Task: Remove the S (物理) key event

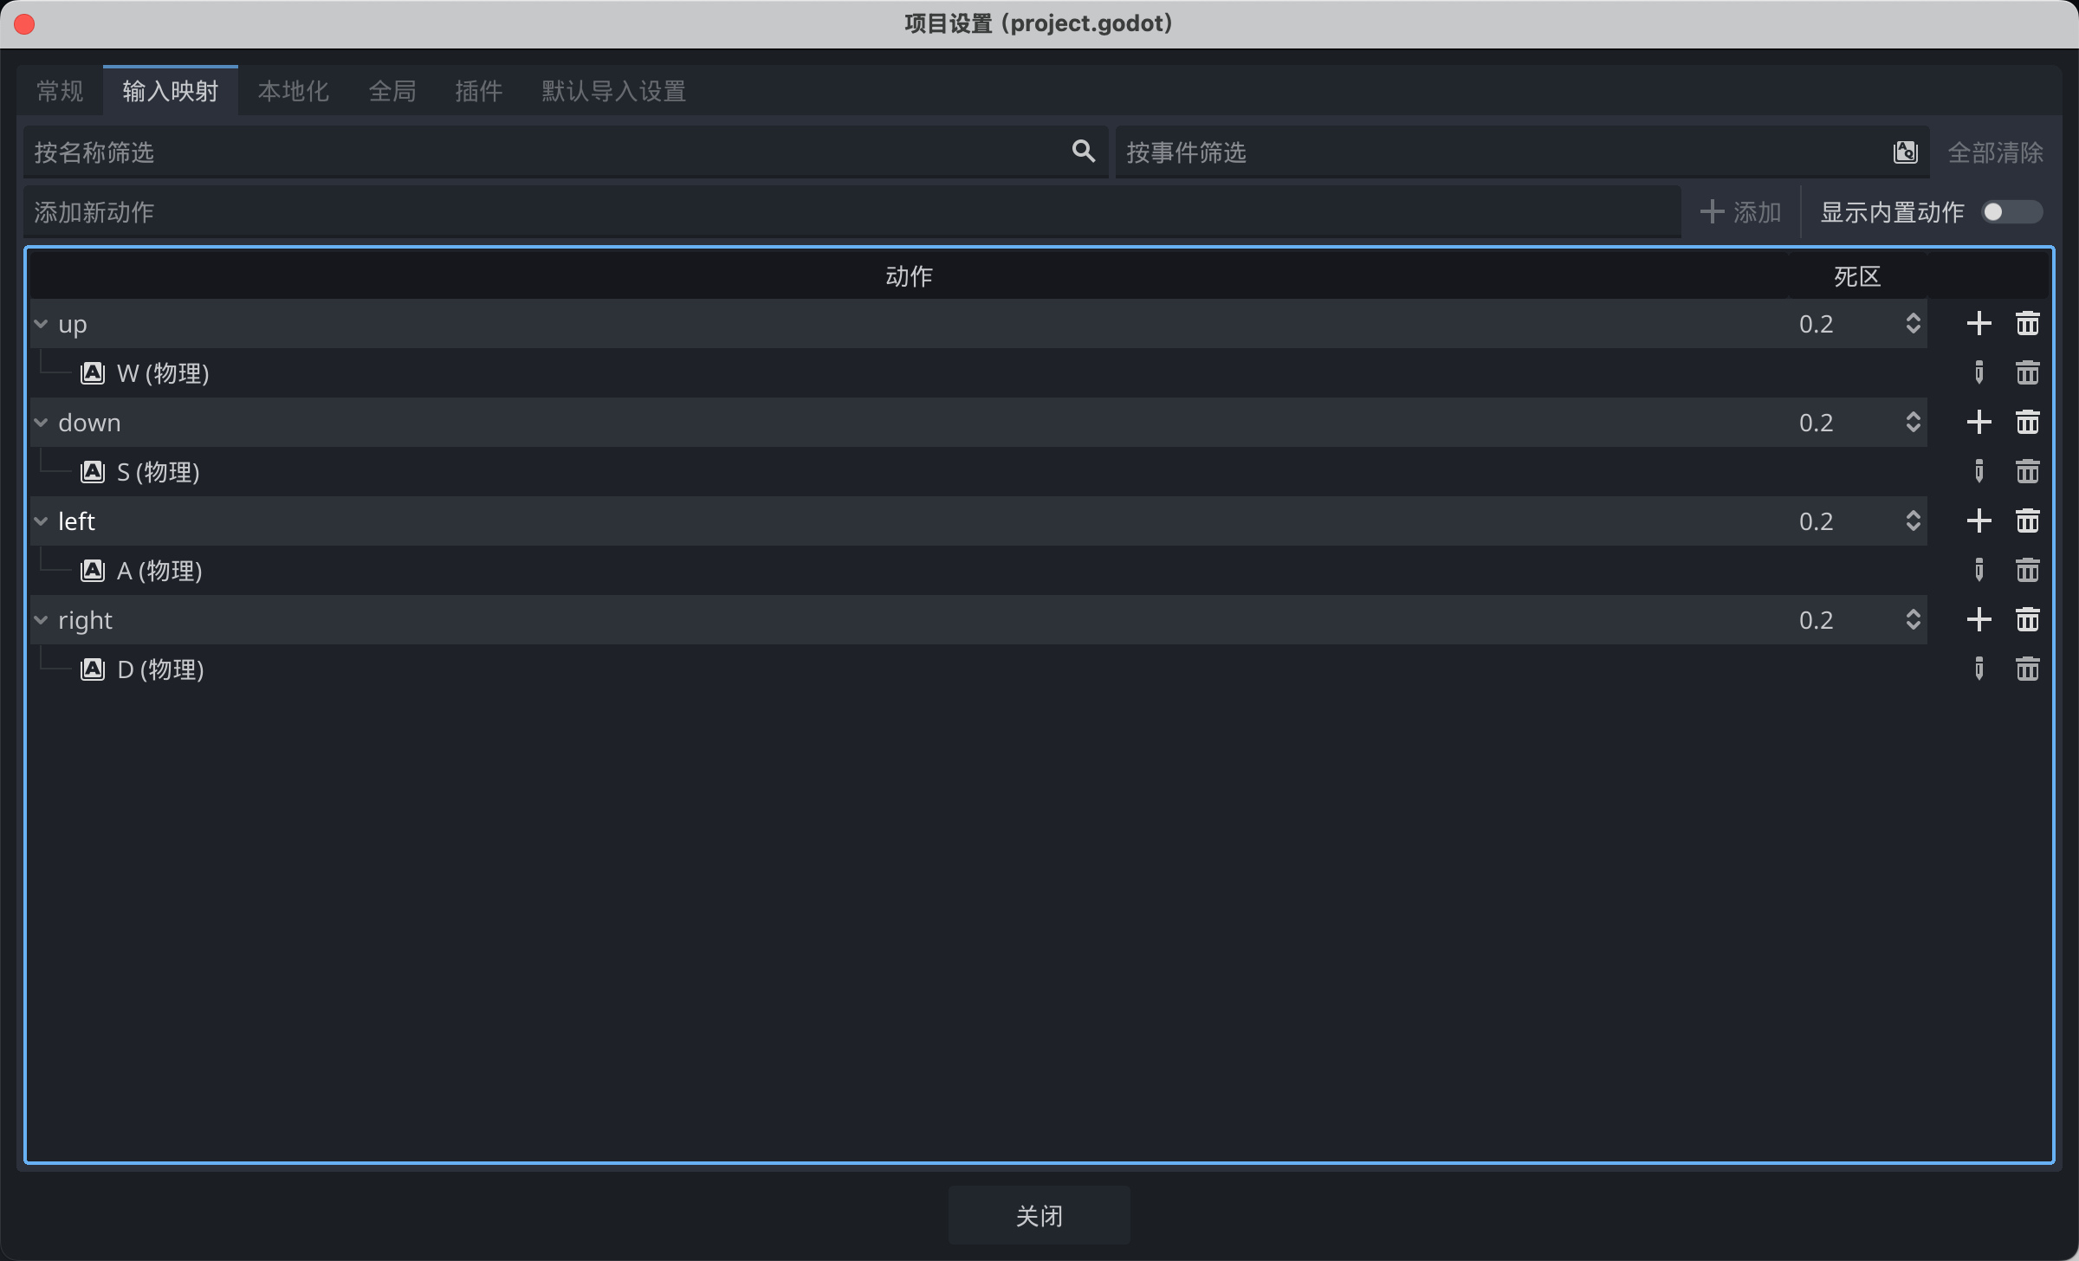Action: click(2027, 472)
